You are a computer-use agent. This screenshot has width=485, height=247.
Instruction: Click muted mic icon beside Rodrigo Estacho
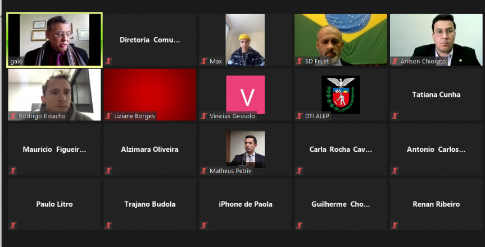13,116
